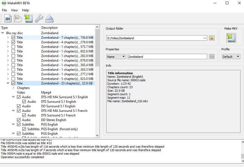Click the Zombieland name text field

coord(167,56)
